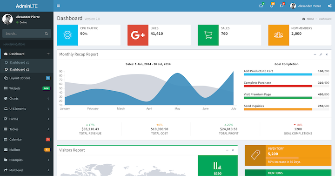The width and height of the screenshot is (335, 181).
Task: Click the Sales shopping cart icon tile
Action: 208,35
